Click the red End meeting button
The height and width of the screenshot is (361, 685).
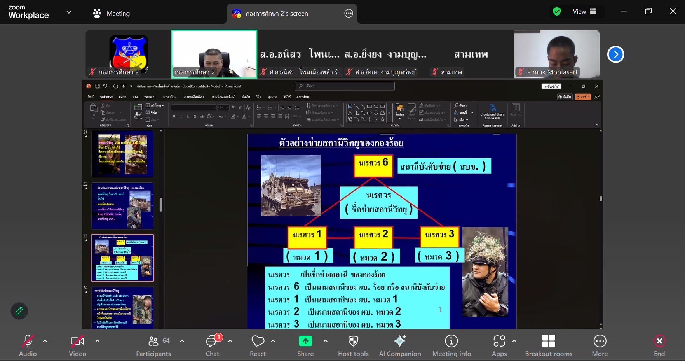[x=659, y=345]
